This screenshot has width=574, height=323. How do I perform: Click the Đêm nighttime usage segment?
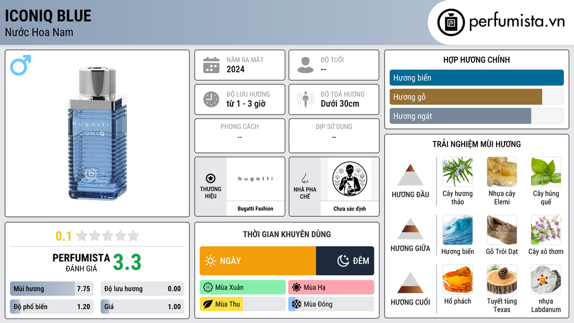(345, 261)
